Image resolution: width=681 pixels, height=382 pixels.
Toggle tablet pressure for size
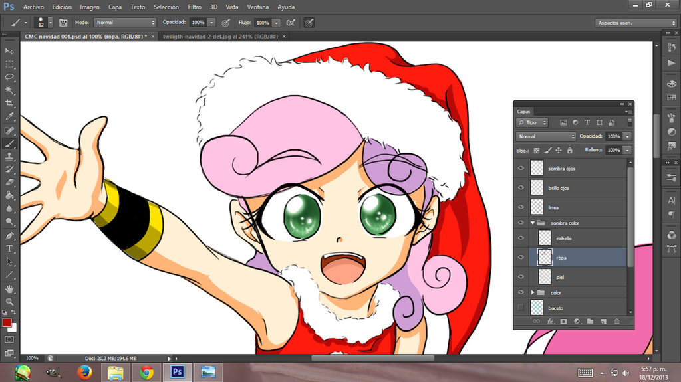tap(309, 23)
